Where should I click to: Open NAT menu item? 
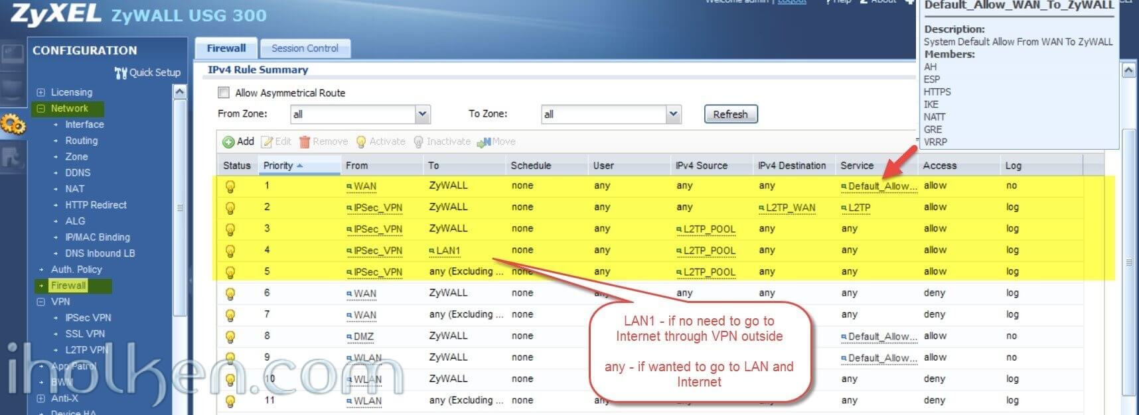coord(74,189)
